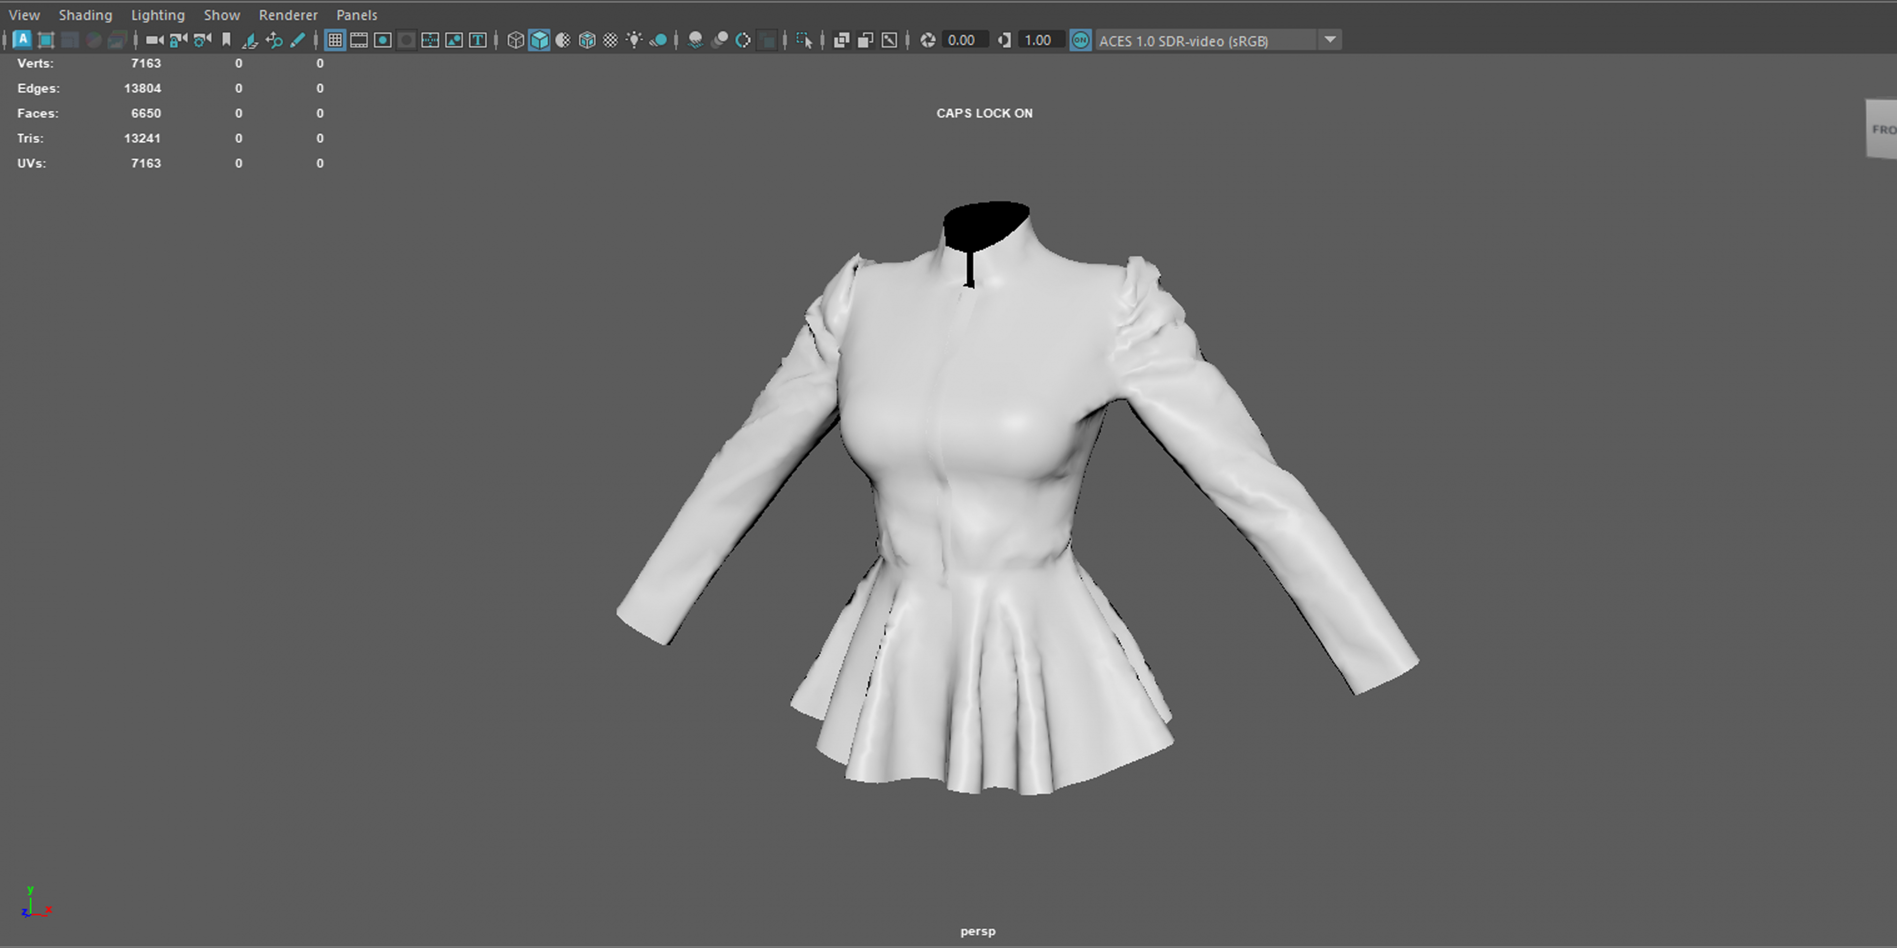Open the ACES 1.0 SDR-video (sRGB) combo box
This screenshot has height=948, width=1897.
click(1218, 40)
